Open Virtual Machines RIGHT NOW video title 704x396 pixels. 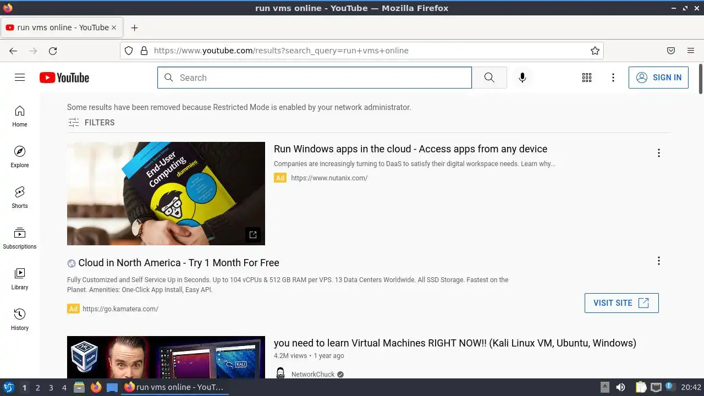click(455, 343)
